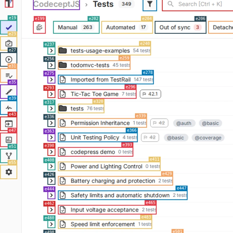
Task: Open the checklist lines sidebar icon
Action: point(9,75)
